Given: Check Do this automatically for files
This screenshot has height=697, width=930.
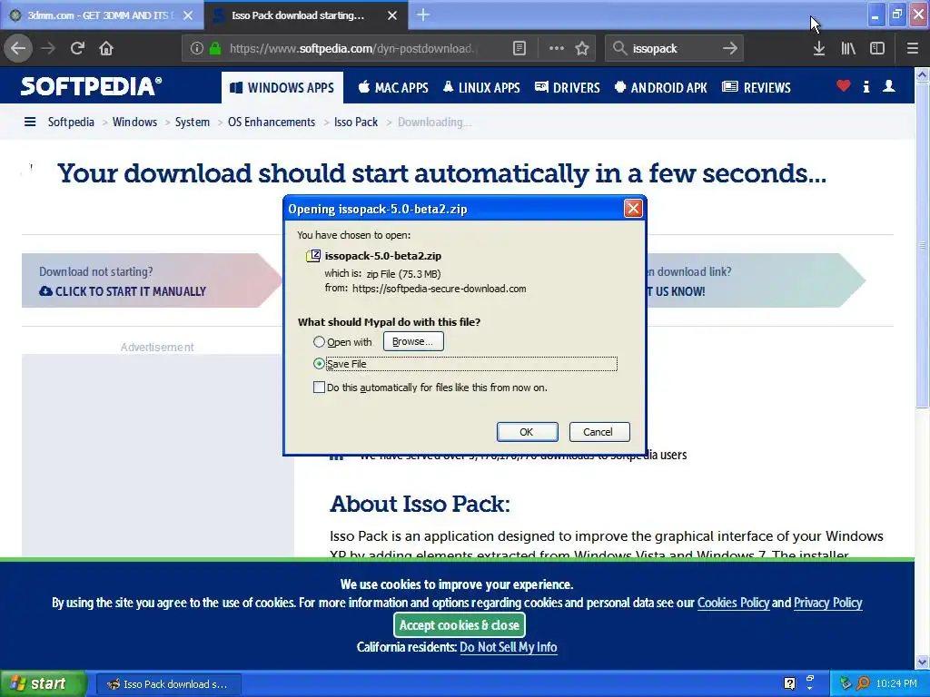Looking at the screenshot, I should point(319,387).
